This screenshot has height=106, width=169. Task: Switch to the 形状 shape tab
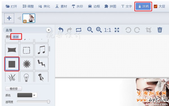(x=16, y=37)
